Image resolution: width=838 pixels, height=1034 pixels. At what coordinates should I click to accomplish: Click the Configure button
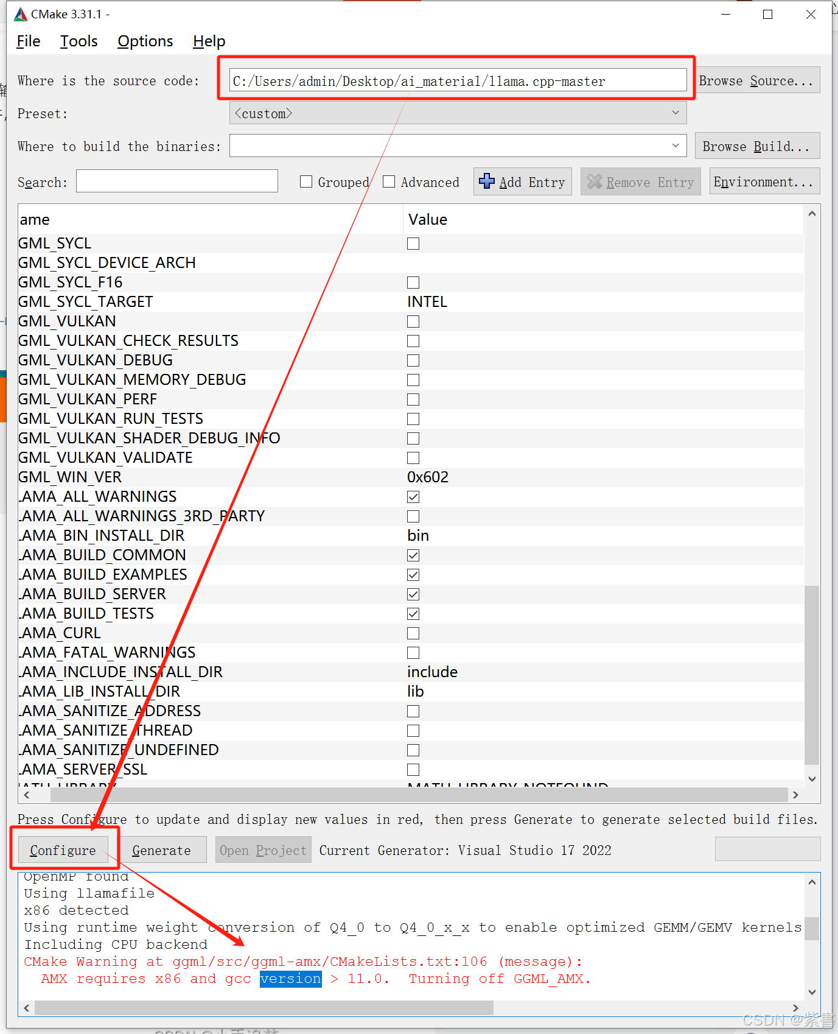[x=63, y=849]
